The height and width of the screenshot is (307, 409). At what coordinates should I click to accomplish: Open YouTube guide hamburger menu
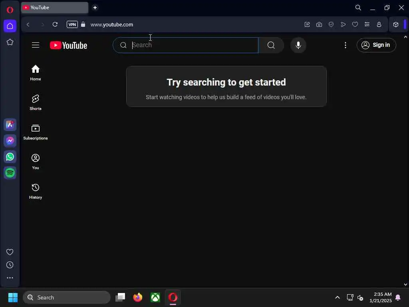[x=36, y=45]
